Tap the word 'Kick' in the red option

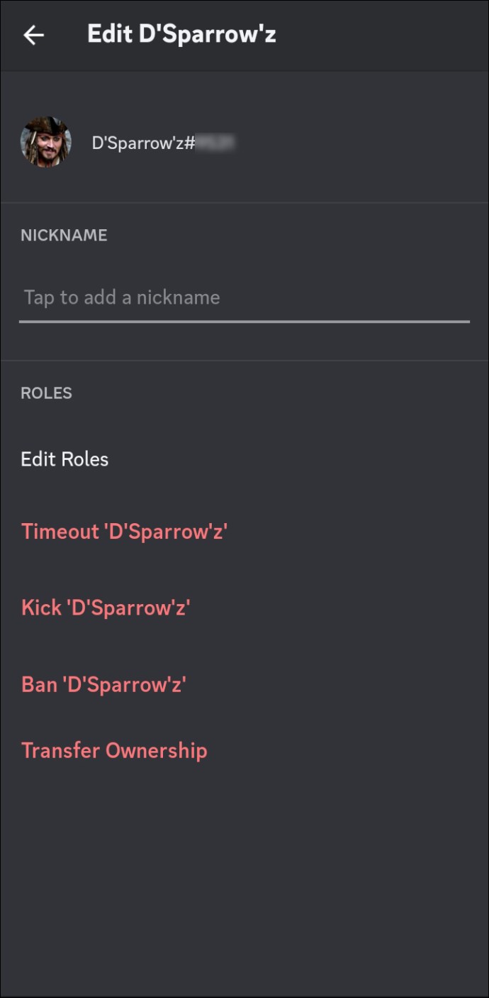pos(41,608)
